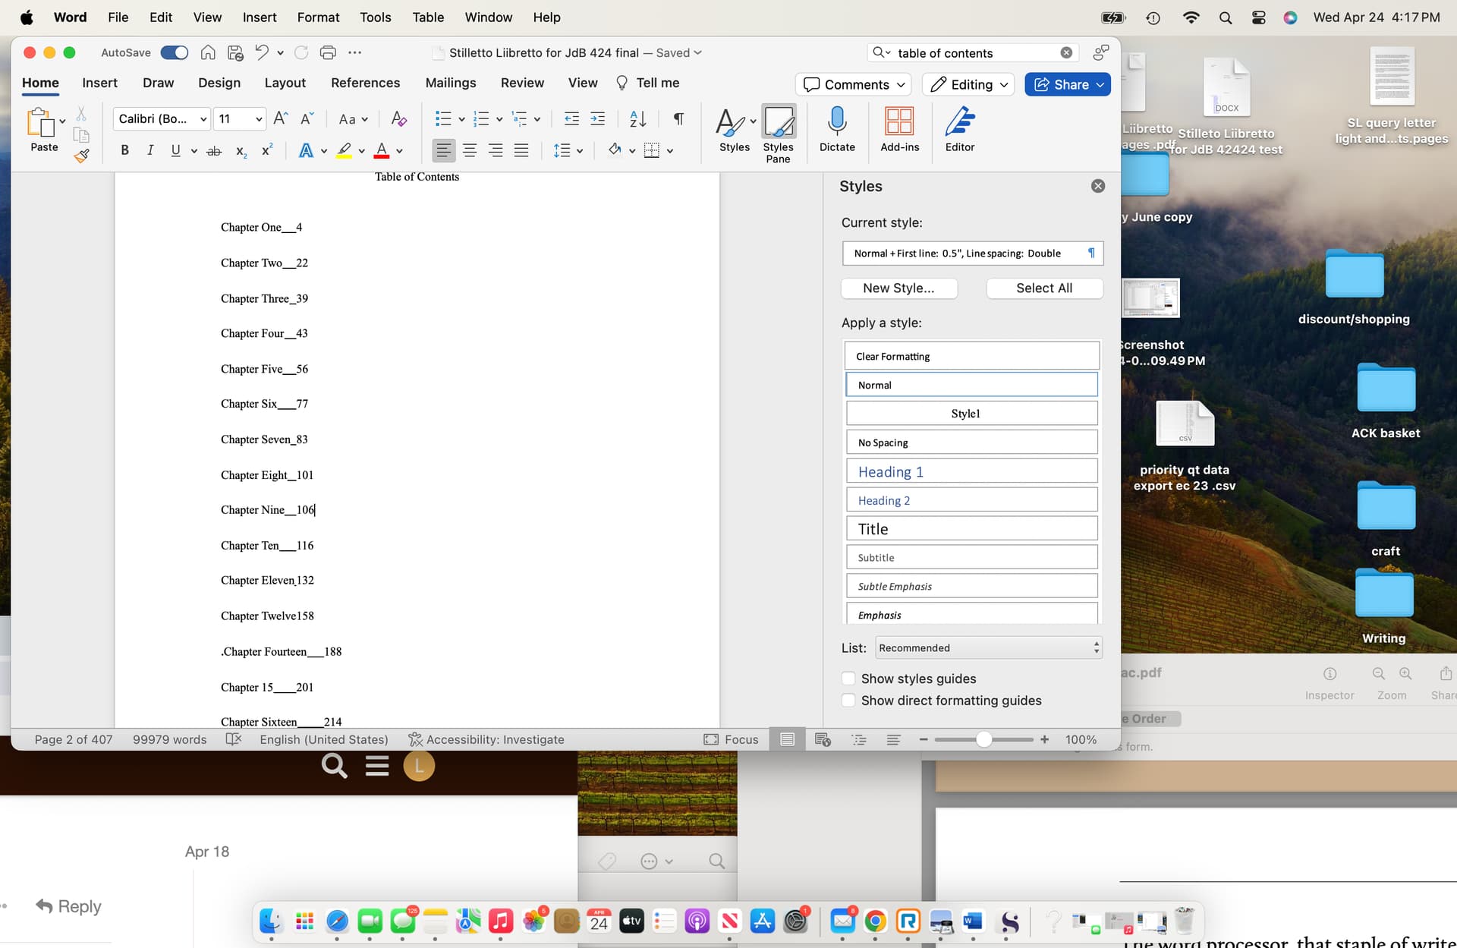Increase font size with the larger A
The image size is (1457, 948).
[x=280, y=118]
